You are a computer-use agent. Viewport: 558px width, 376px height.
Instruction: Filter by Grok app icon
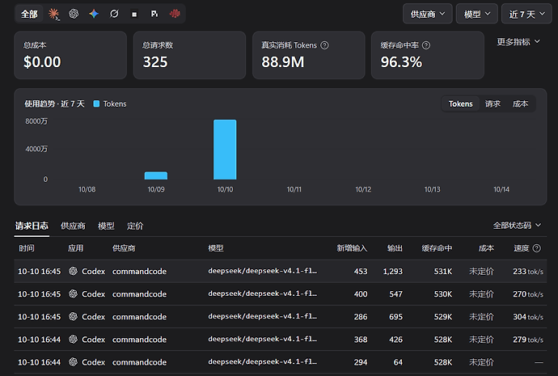(114, 14)
